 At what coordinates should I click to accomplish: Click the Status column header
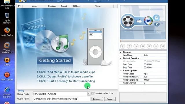coord(98,6)
